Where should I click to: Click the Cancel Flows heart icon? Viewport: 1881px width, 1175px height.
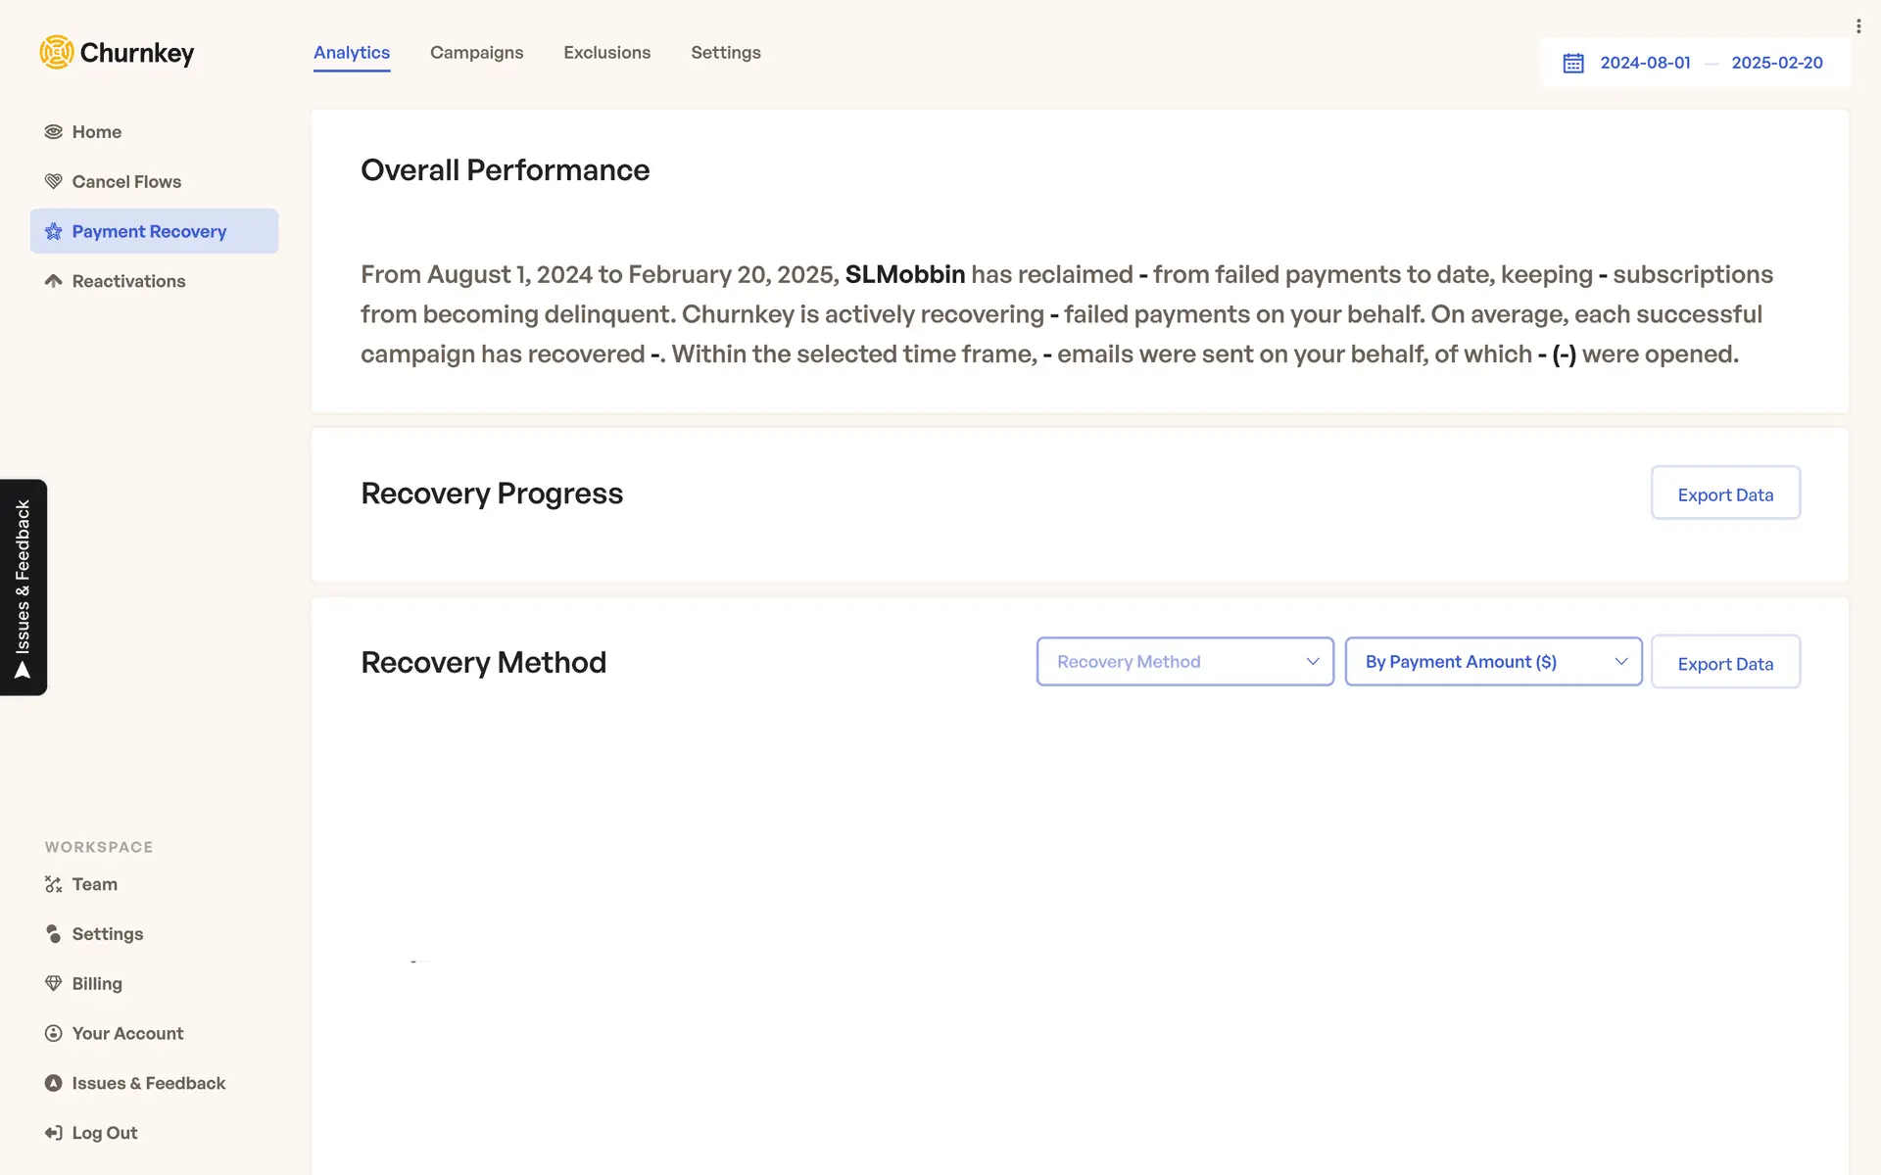[54, 182]
